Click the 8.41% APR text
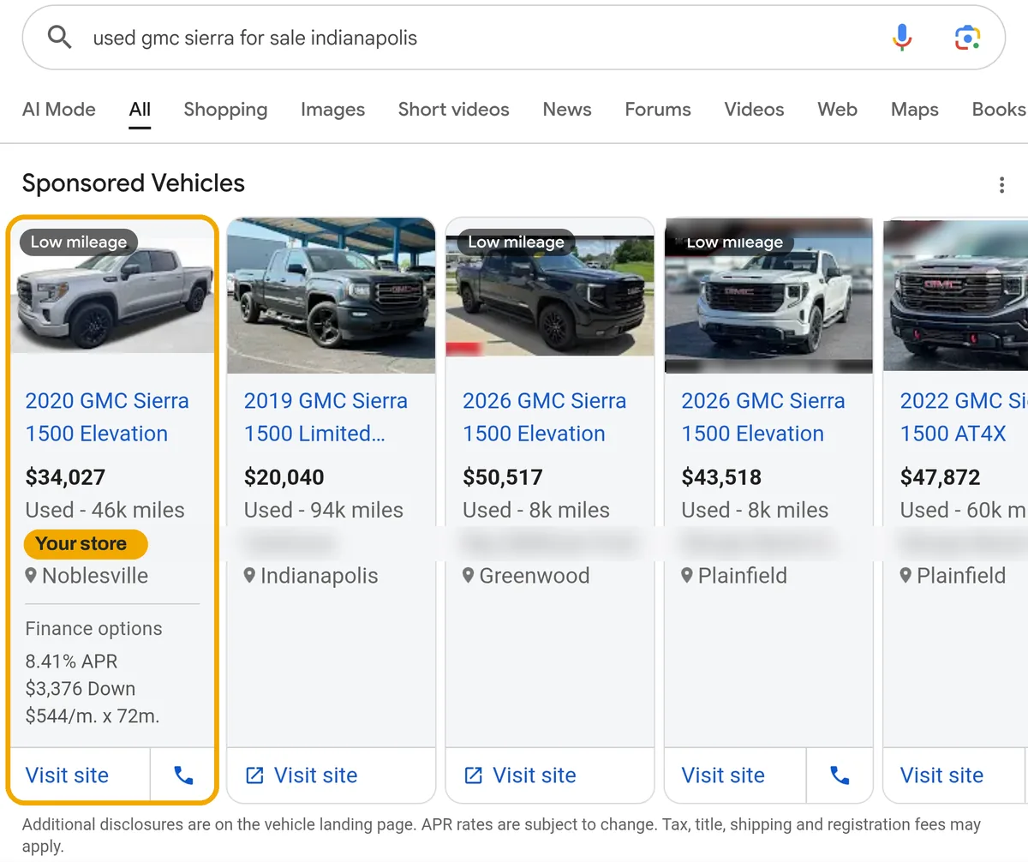Screen dimensions: 1028x862 coord(71,661)
